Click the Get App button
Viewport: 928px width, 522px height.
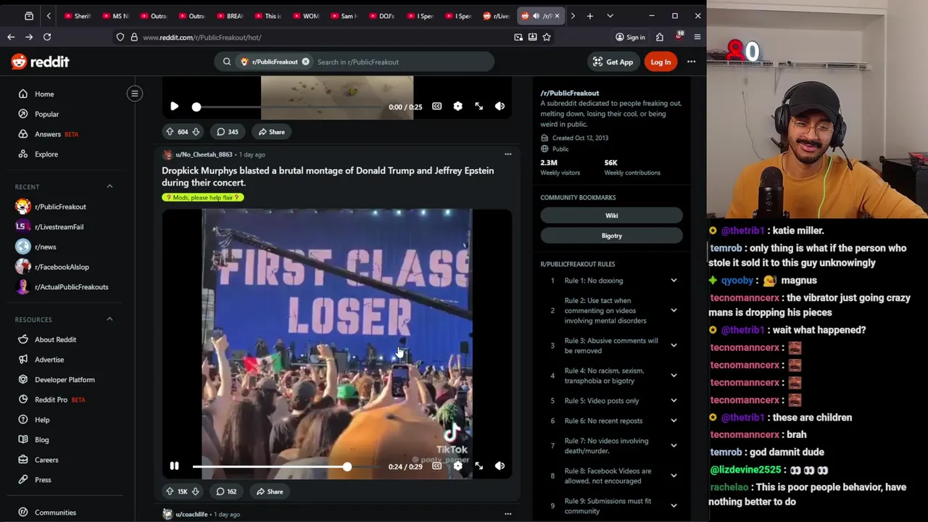click(x=613, y=62)
